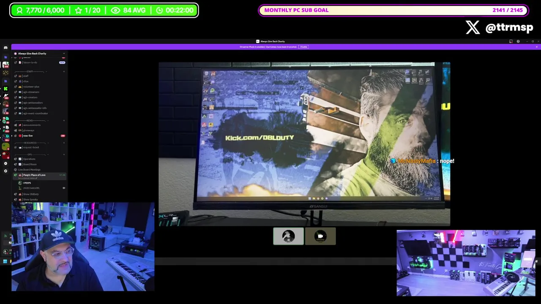The height and width of the screenshot is (304, 541).
Task: Click the Add a Server plus icon
Action: coord(5,163)
